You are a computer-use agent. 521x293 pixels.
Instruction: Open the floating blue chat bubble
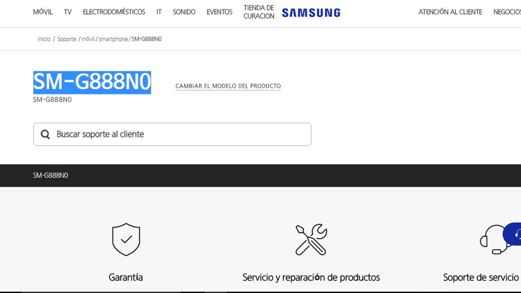point(512,234)
